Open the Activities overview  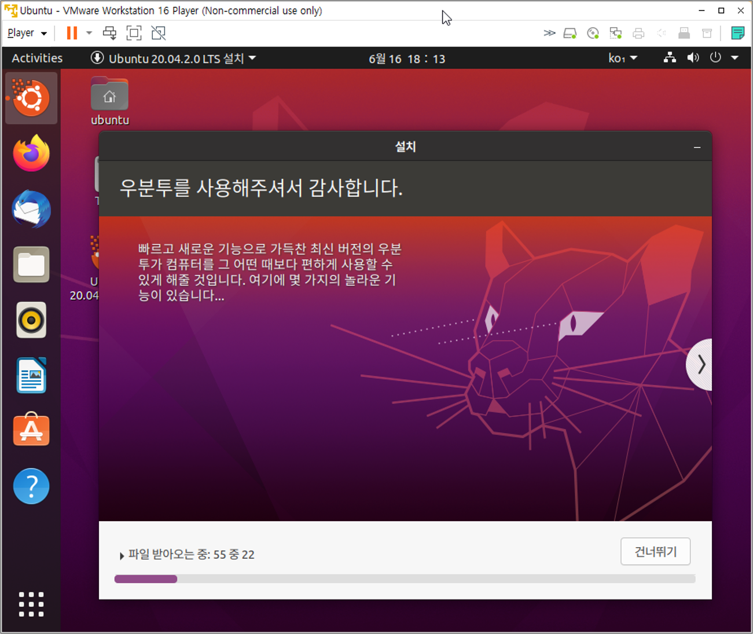pos(37,58)
